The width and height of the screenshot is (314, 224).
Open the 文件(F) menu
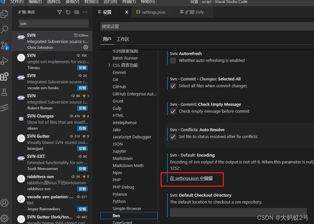coord(17,2)
